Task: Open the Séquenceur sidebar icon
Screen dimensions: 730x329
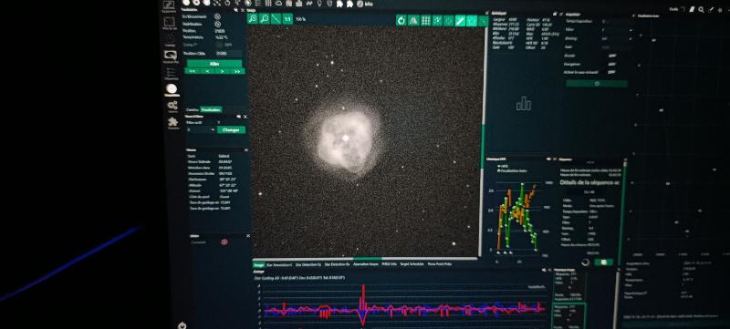Action: 171,74
